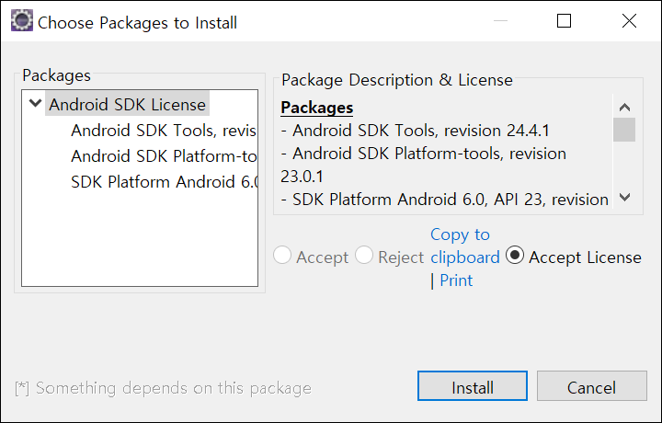Click the Print link
Image resolution: width=662 pixels, height=423 pixels.
click(456, 280)
